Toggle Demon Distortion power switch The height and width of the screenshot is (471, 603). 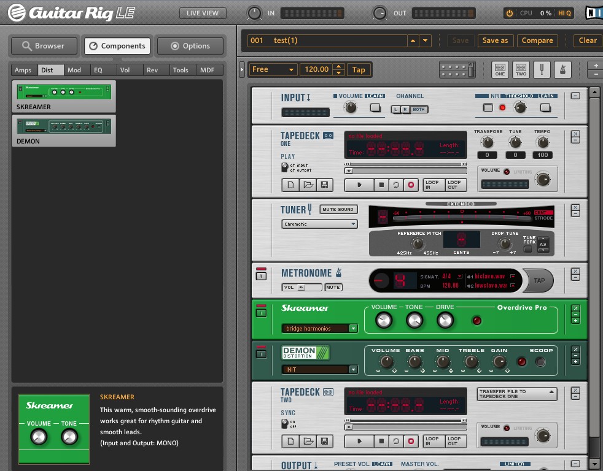pyautogui.click(x=261, y=354)
